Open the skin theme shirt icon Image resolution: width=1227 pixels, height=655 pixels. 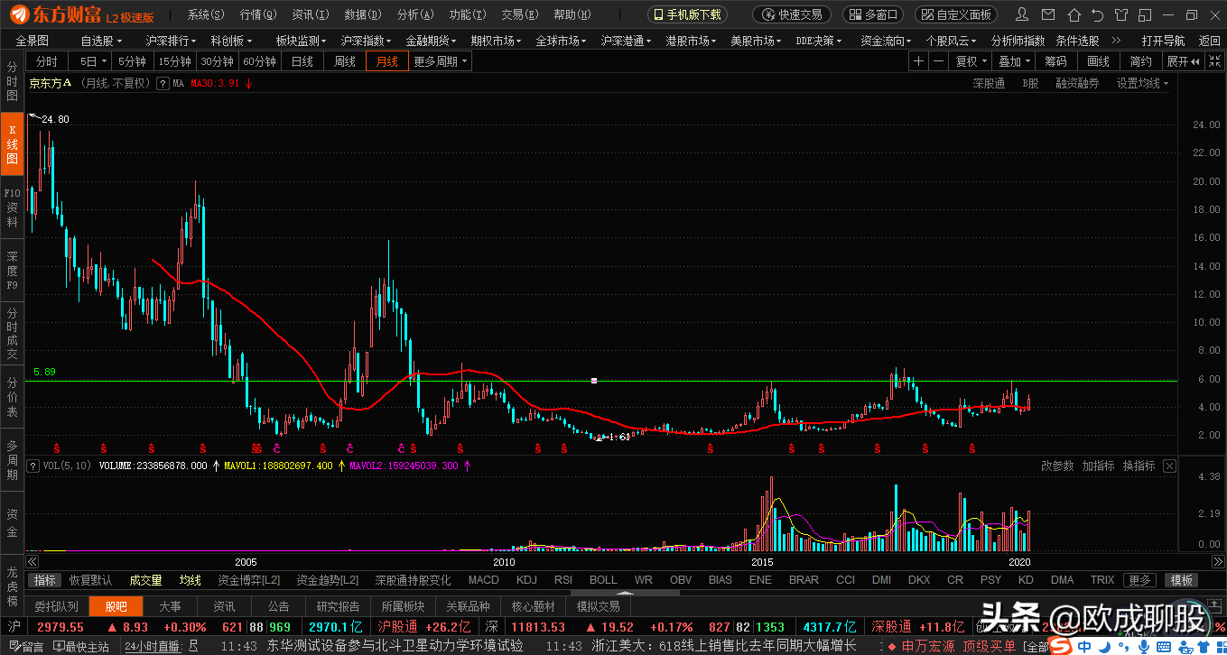1121,15
